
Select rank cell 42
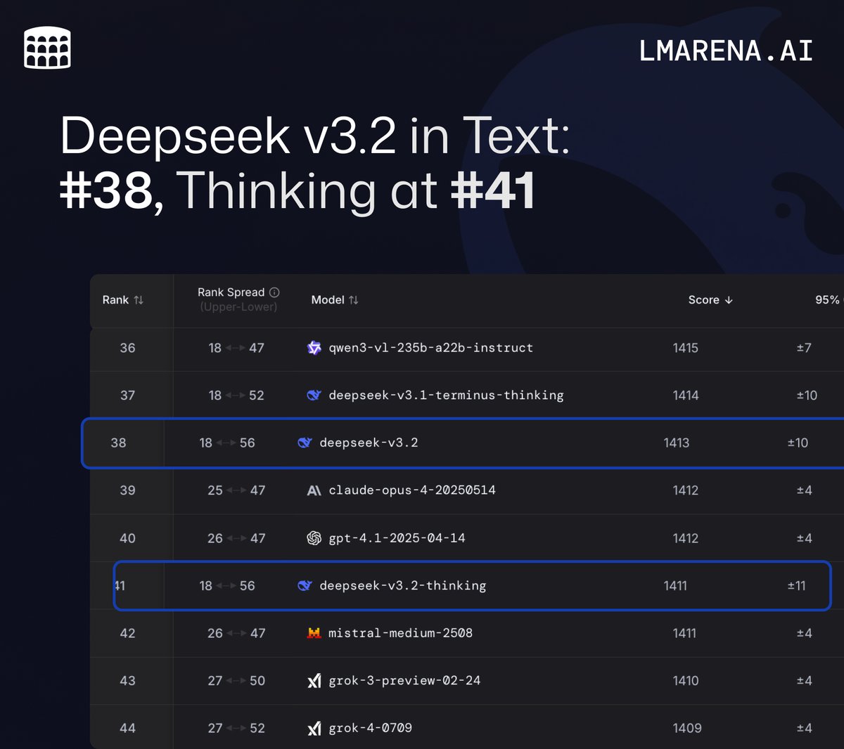point(127,633)
